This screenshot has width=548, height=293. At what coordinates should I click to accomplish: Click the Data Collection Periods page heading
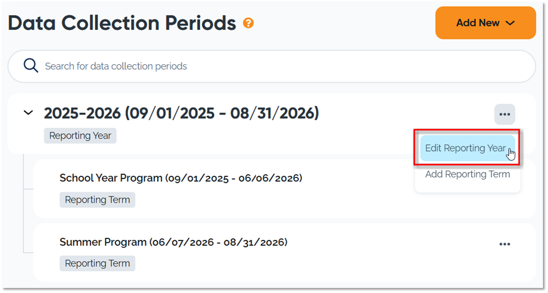122,23
